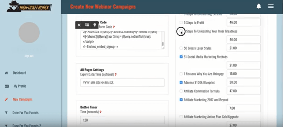Close the floating video overlay toolbar

click(x=79, y=25)
